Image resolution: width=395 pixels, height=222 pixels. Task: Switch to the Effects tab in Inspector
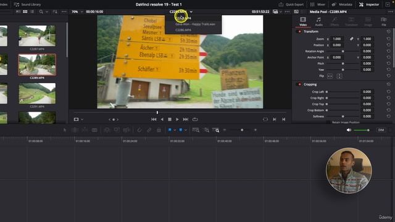[335, 22]
